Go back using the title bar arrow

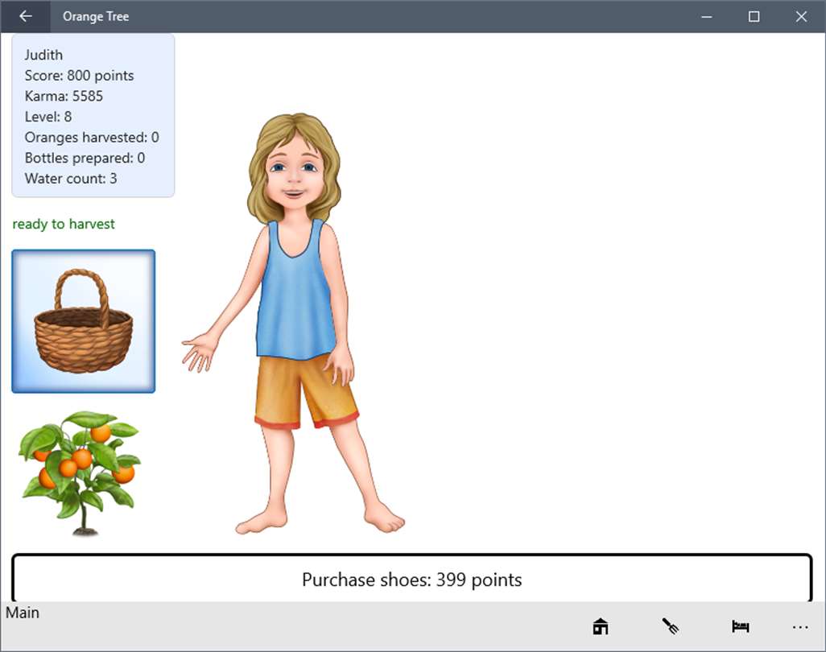click(x=25, y=16)
